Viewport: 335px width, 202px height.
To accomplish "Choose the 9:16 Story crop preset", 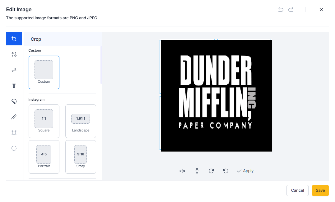I will point(81,157).
